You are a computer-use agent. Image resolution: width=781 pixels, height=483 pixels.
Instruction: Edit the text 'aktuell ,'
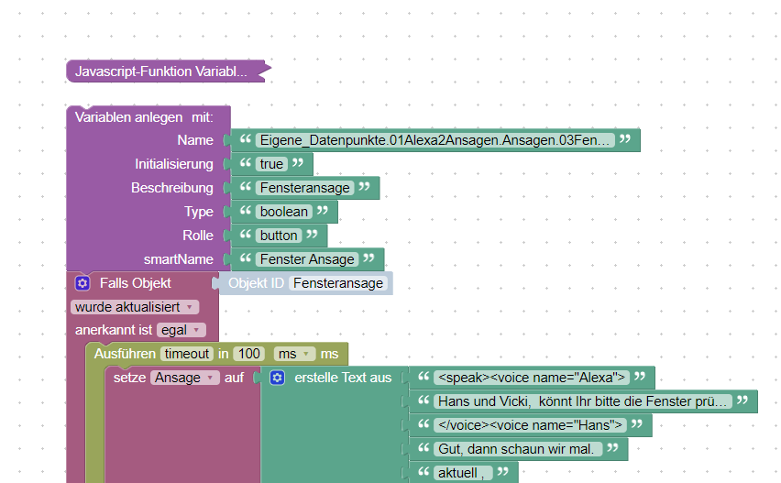(x=461, y=473)
